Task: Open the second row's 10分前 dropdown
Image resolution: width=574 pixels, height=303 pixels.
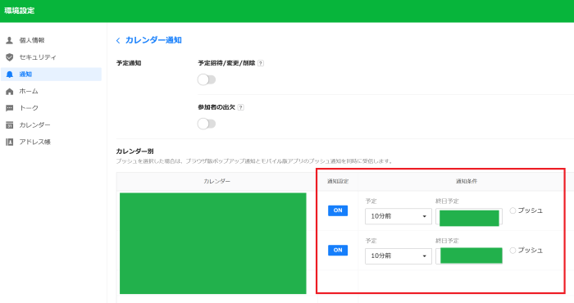Action: click(x=399, y=256)
